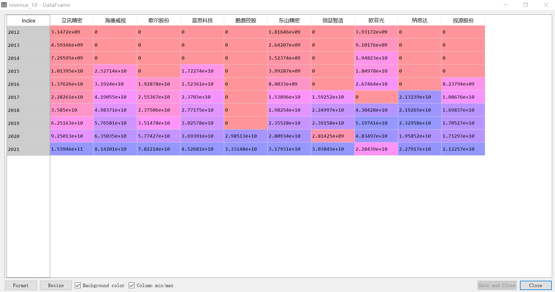
Task: Select the 领益智造 column header
Action: (333, 21)
